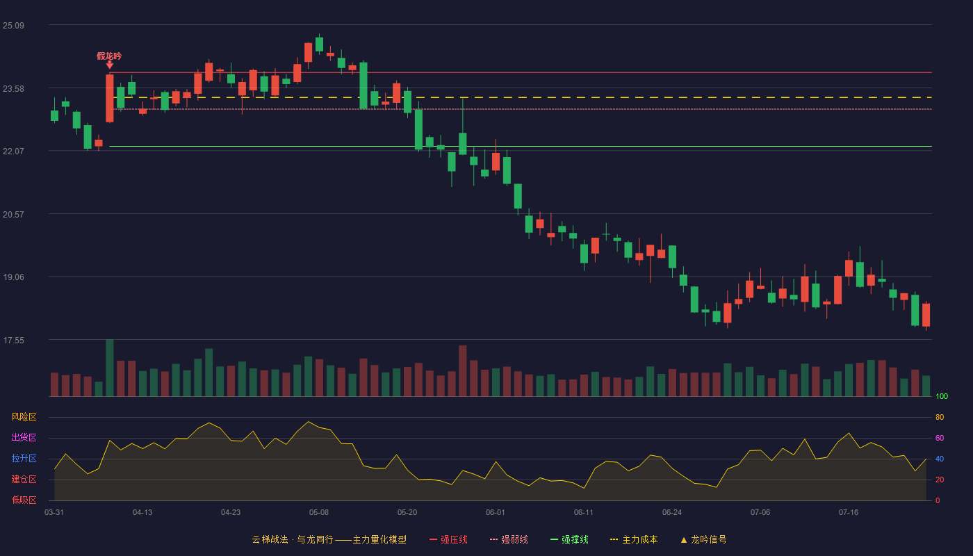Click the 80 indicator axis value
Image resolution: width=973 pixels, height=556 pixels.
coord(940,417)
